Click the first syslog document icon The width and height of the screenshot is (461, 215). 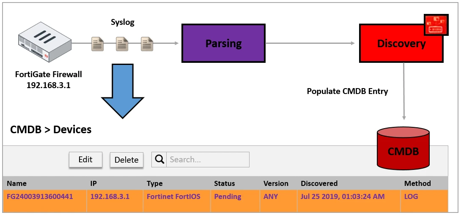[x=98, y=43]
